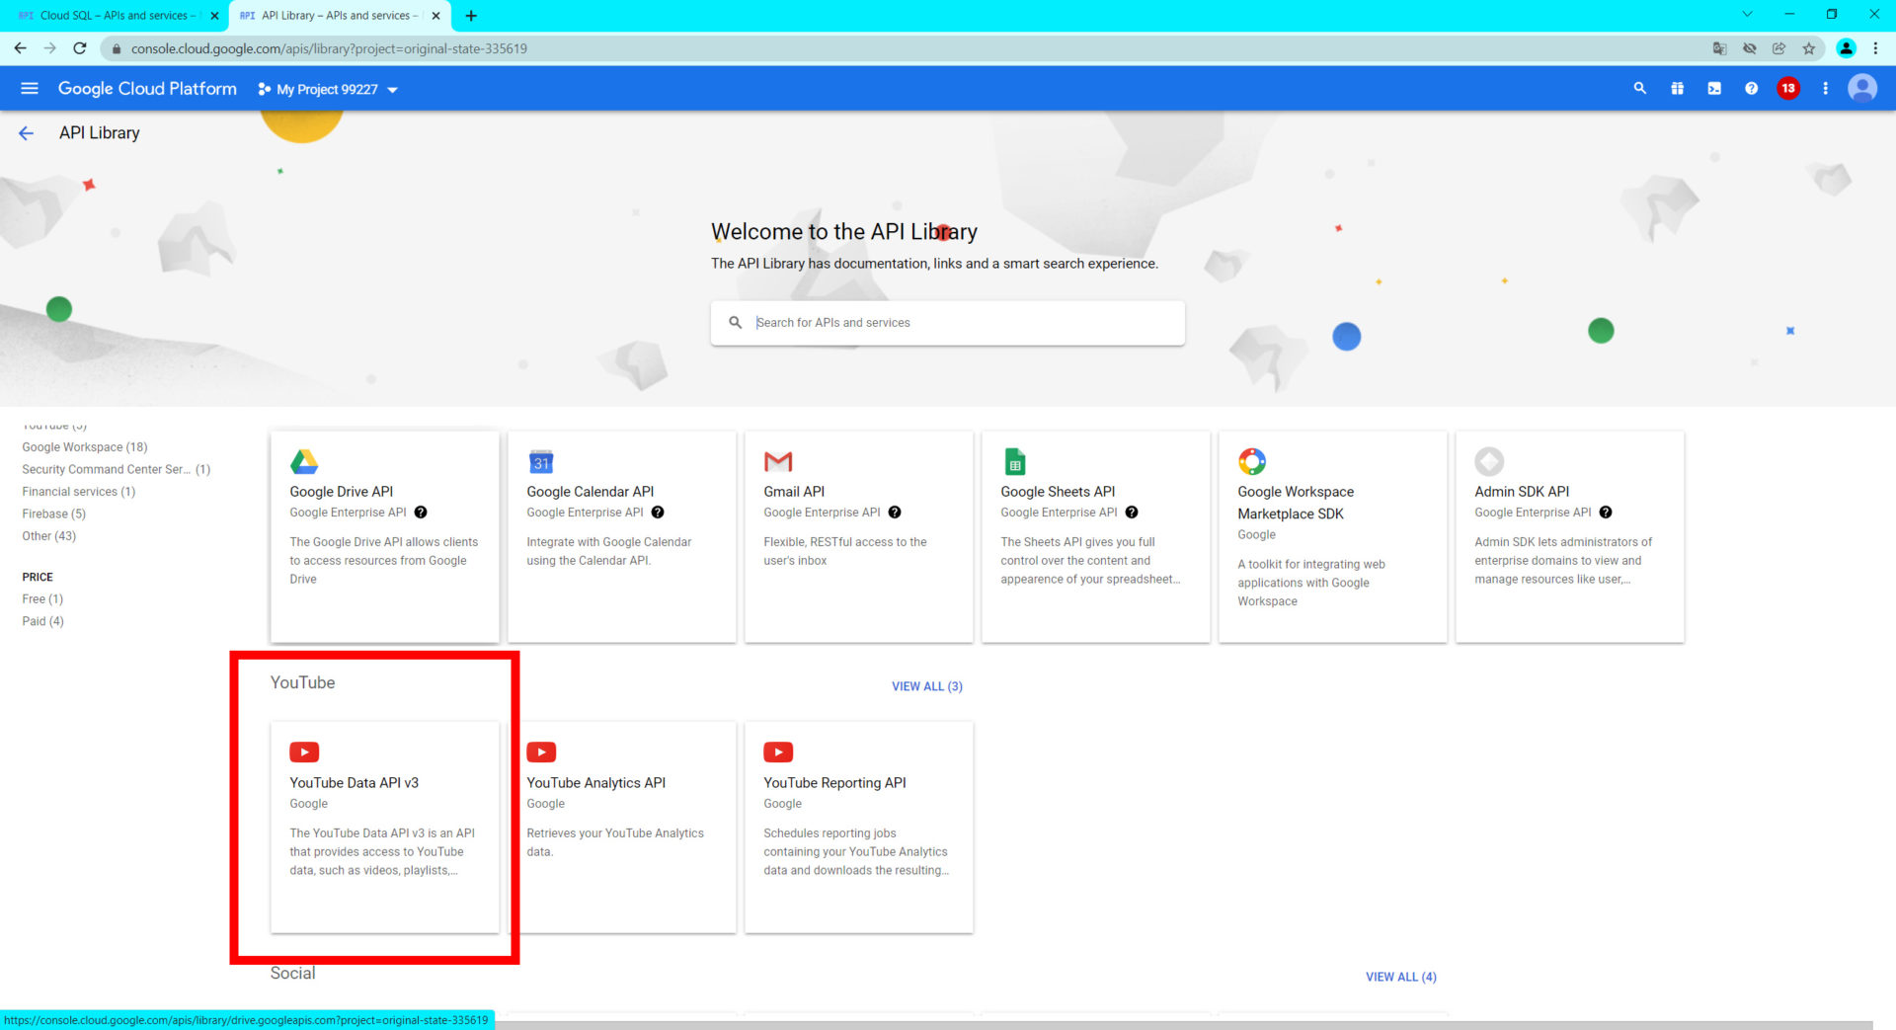Close the API Library browser tab
Viewport: 1896px width, 1030px height.
[x=435, y=16]
